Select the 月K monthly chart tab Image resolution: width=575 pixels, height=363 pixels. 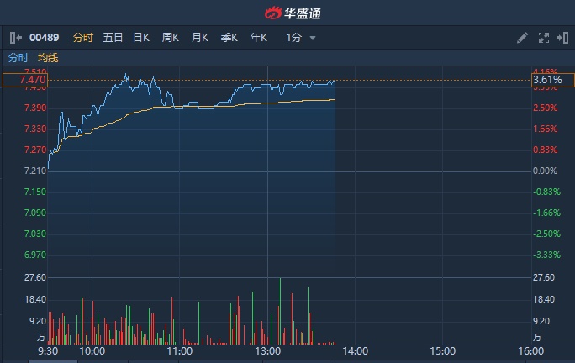pyautogui.click(x=200, y=38)
